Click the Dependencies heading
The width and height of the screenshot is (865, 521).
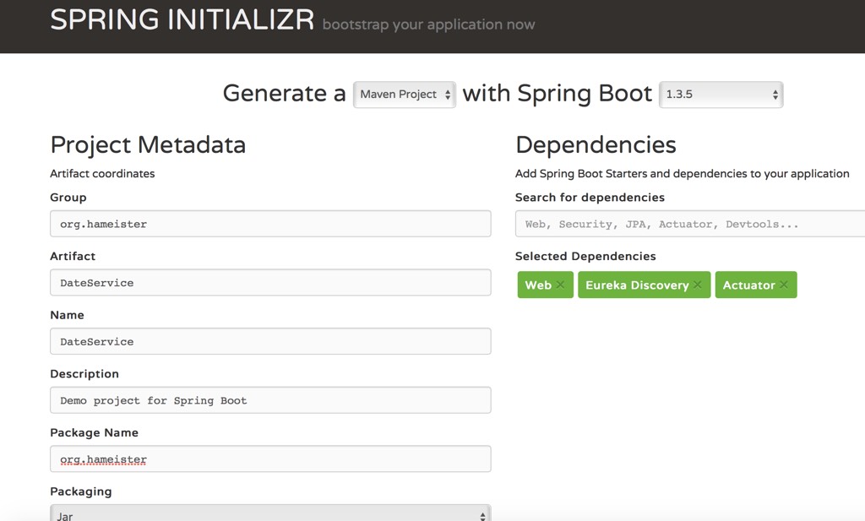tap(596, 145)
